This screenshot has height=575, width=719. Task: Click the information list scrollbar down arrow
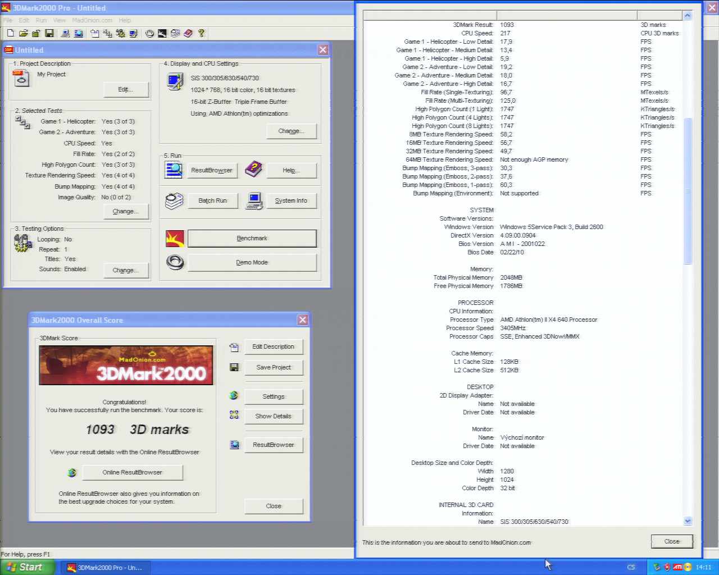pos(688,521)
